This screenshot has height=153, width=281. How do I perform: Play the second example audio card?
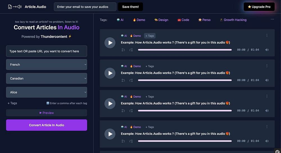click(110, 73)
